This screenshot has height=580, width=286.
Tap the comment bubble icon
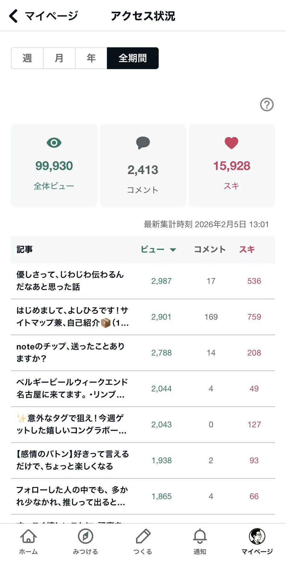[x=143, y=143]
